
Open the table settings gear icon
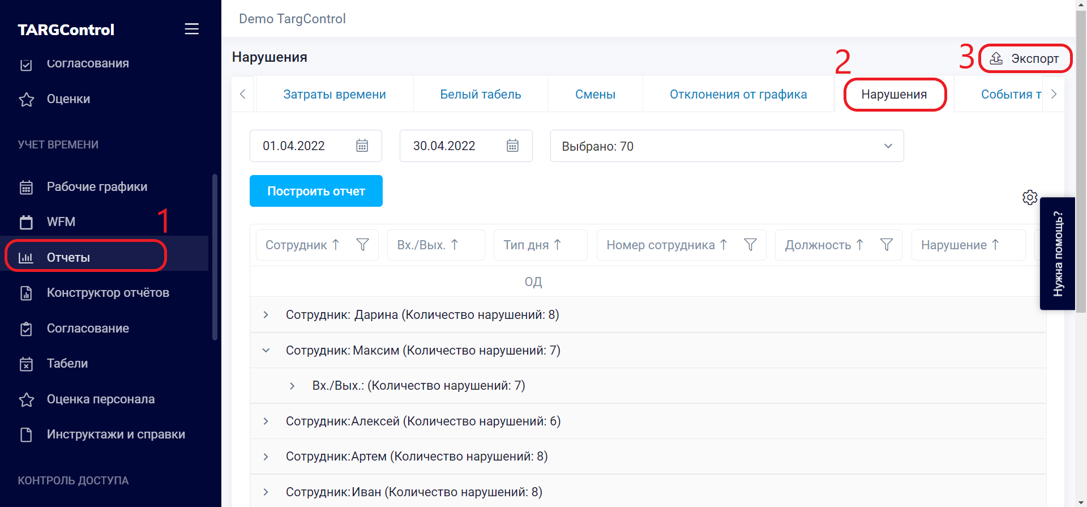coord(1030,197)
